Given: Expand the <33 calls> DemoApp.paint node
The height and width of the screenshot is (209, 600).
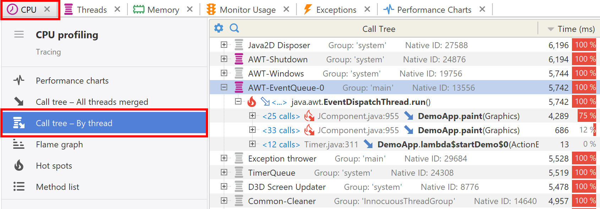Looking at the screenshot, I should (252, 130).
